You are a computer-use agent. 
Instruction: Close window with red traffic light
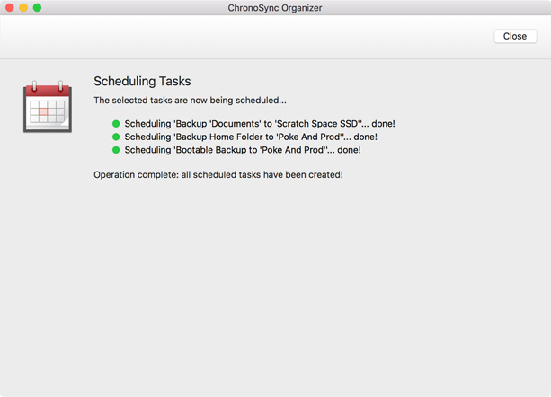(10, 7)
